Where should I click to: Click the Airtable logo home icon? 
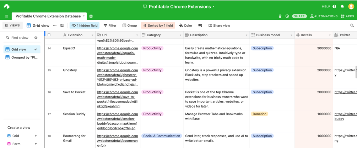pos(6,6)
